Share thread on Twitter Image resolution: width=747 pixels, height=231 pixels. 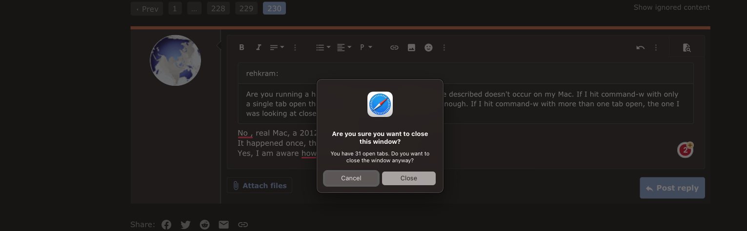[185, 225]
